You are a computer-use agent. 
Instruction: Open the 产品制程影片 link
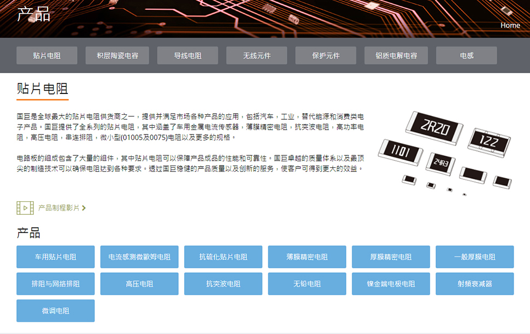click(x=58, y=208)
